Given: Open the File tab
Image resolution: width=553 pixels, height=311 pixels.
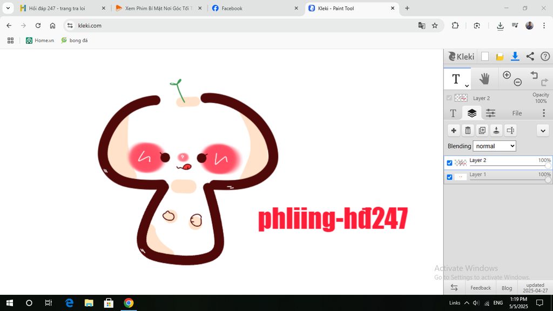Looking at the screenshot, I should tap(517, 113).
